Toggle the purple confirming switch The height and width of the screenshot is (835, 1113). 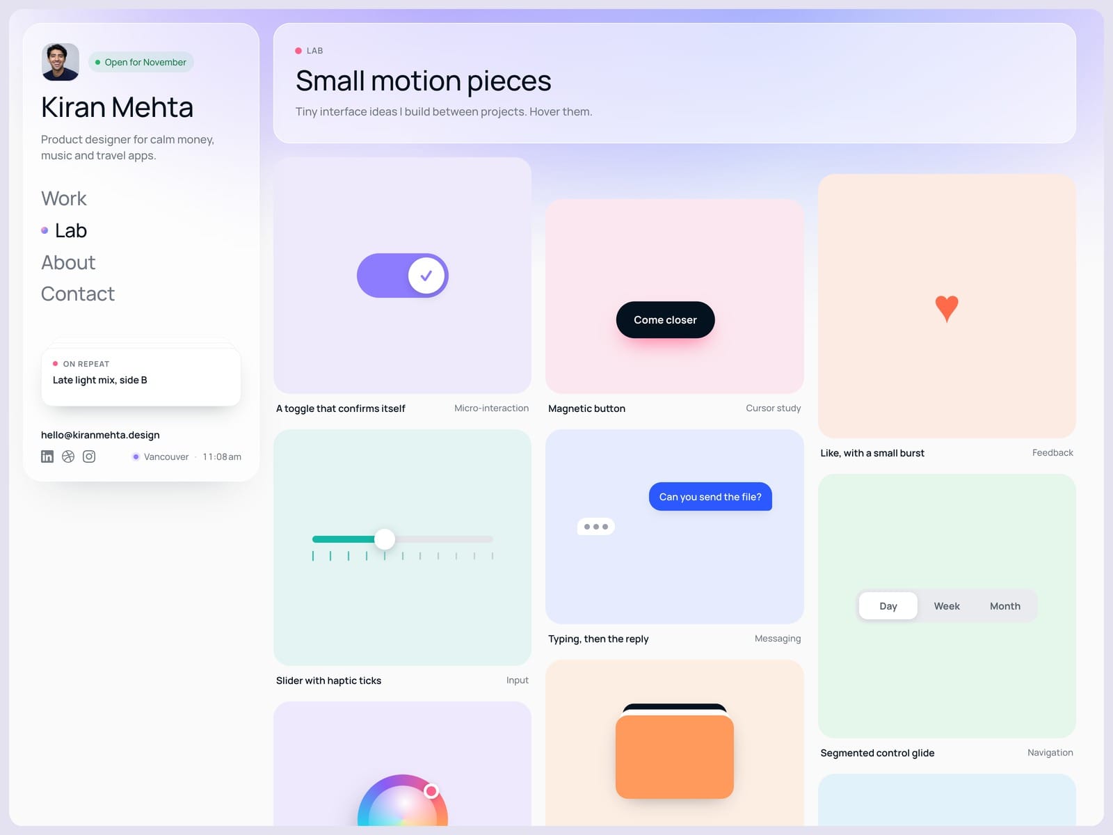[x=403, y=276]
